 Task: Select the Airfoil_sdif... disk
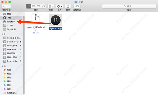tap(11, 46)
